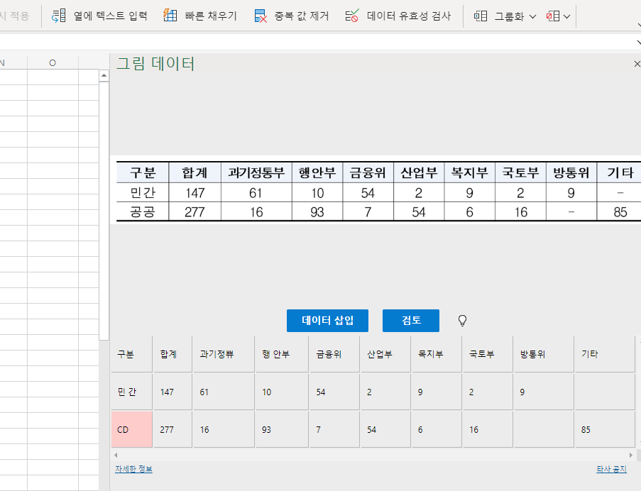Image resolution: width=641 pixels, height=491 pixels.
Task: Select the 방통위 preview cell
Action: 544,354
